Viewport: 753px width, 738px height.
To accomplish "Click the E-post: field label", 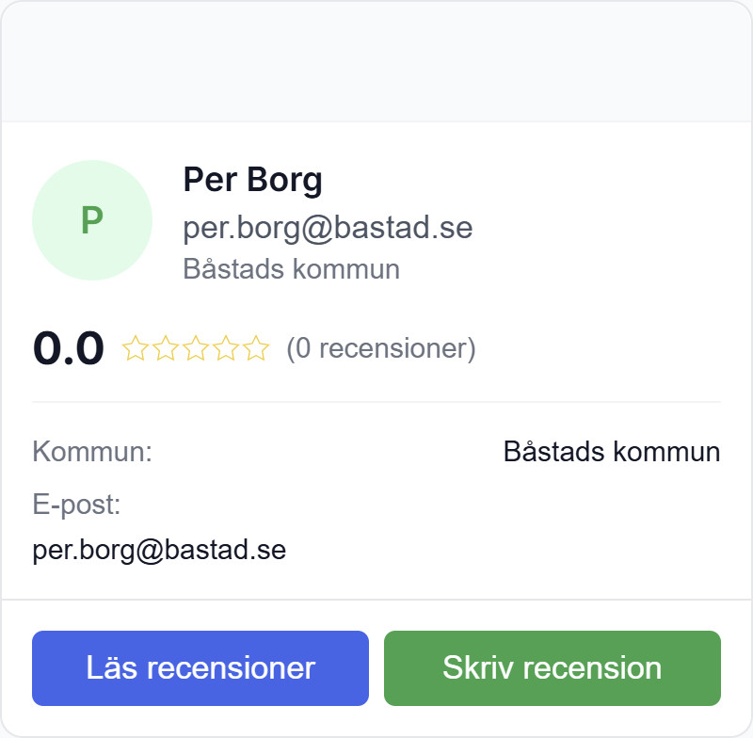I will (77, 505).
